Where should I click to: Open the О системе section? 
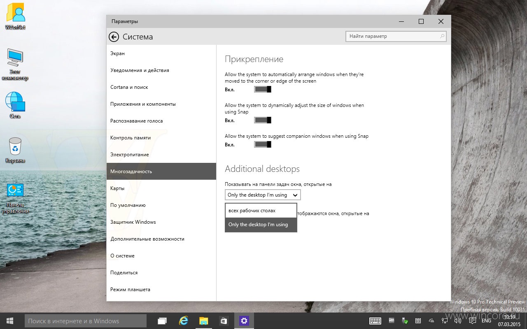point(161,256)
